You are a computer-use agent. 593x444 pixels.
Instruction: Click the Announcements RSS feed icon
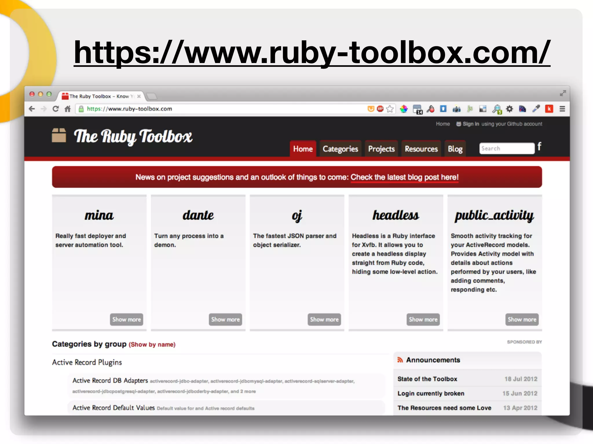(x=400, y=360)
